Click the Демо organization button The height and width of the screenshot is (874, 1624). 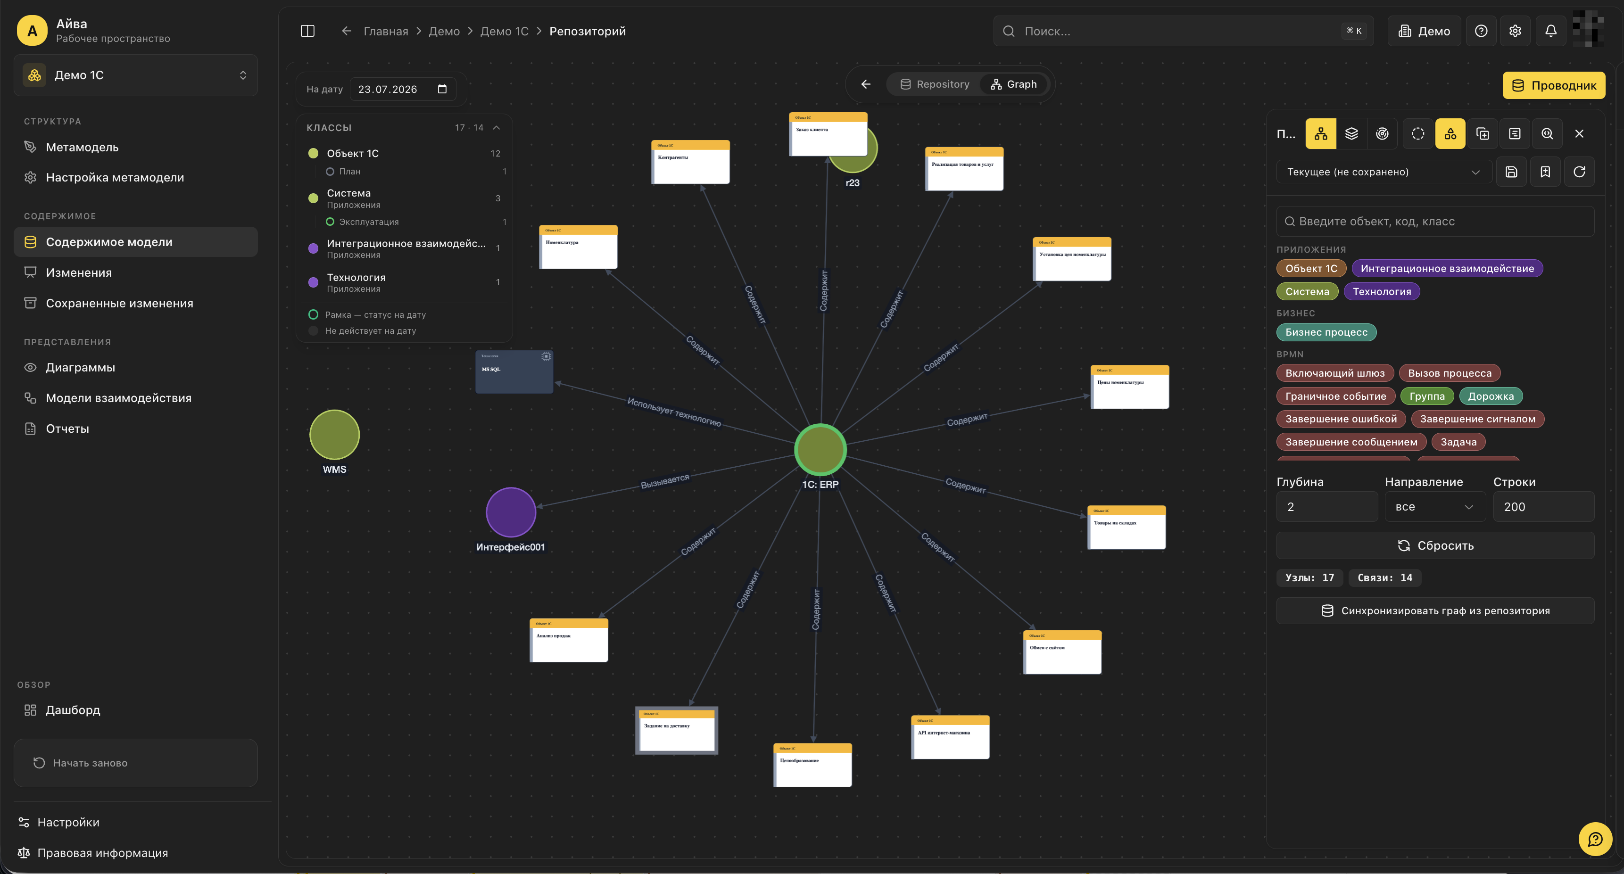click(x=1424, y=31)
